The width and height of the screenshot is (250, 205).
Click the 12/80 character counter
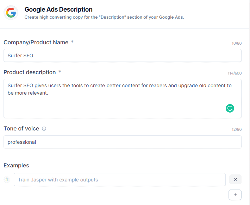236,130
